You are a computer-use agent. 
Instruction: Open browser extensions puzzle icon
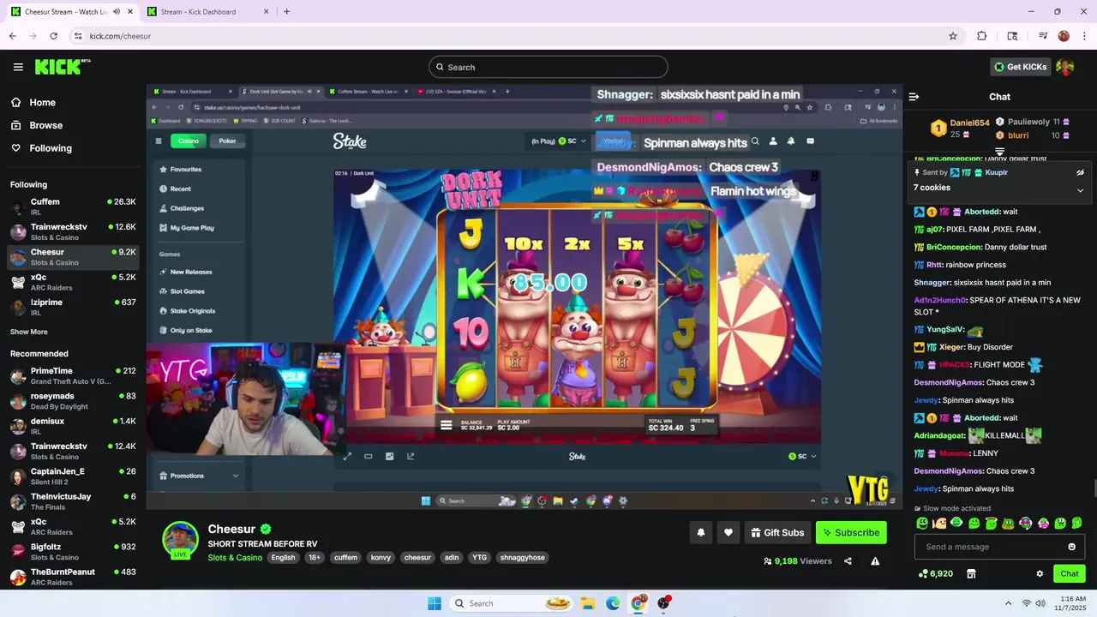pos(982,36)
